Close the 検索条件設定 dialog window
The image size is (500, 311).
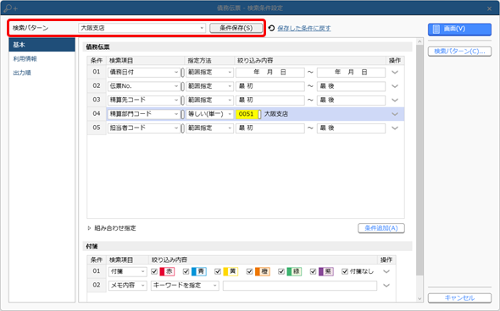[490, 8]
